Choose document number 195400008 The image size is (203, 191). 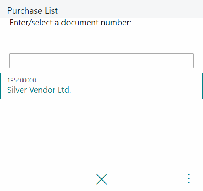pyautogui.click(x=21, y=80)
